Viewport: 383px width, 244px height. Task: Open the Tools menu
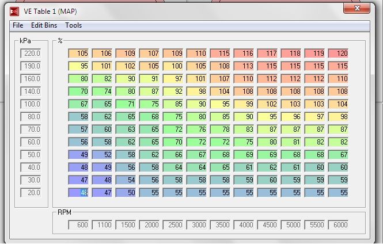pyautogui.click(x=73, y=25)
